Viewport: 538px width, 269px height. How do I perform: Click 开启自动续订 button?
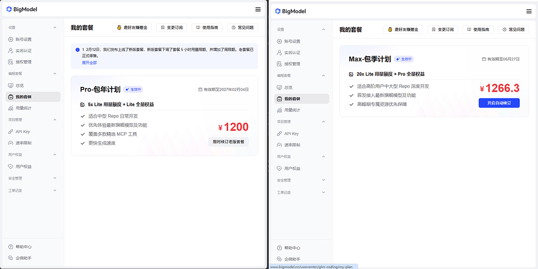click(499, 103)
